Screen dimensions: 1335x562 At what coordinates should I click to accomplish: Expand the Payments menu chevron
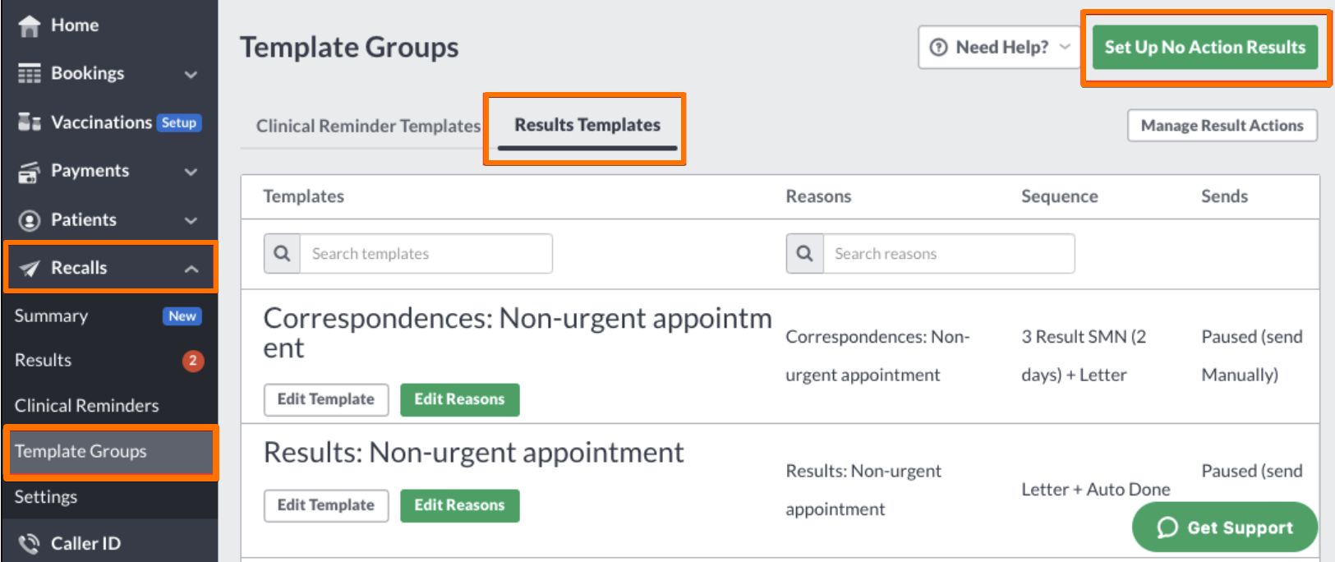pos(191,172)
